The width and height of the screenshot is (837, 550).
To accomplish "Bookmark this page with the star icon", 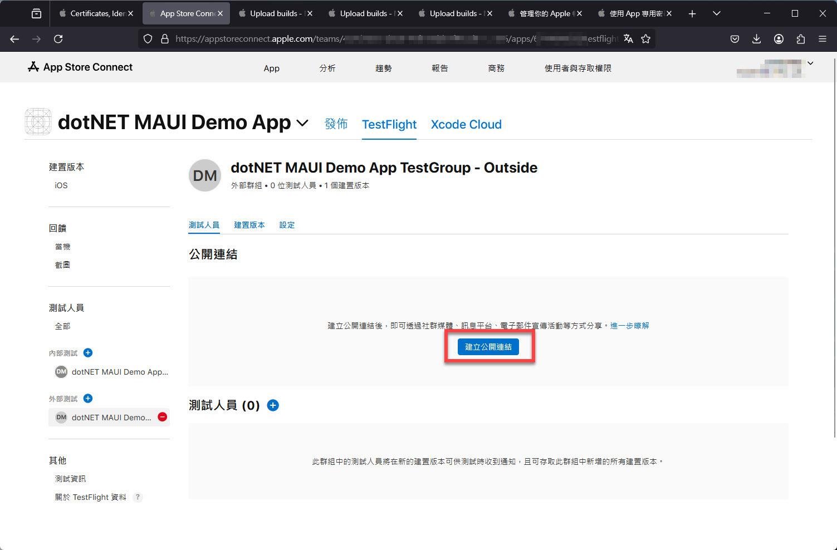I will click(645, 38).
